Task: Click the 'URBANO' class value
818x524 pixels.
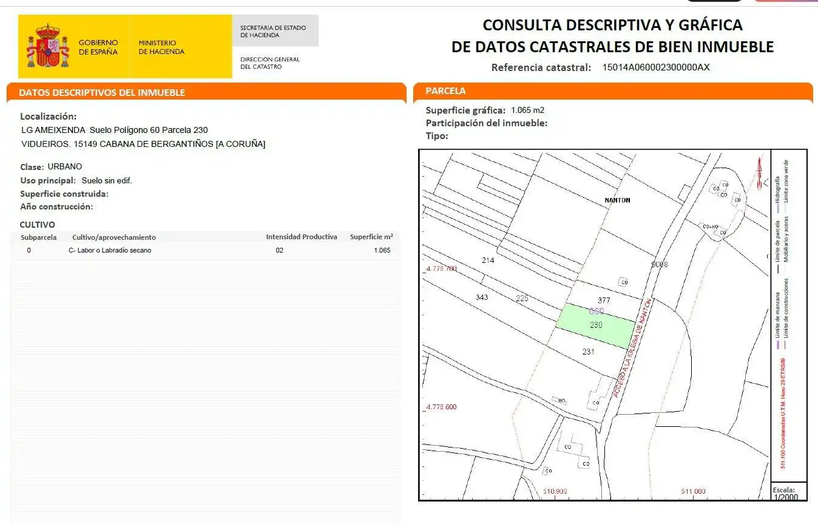Action: tap(65, 166)
